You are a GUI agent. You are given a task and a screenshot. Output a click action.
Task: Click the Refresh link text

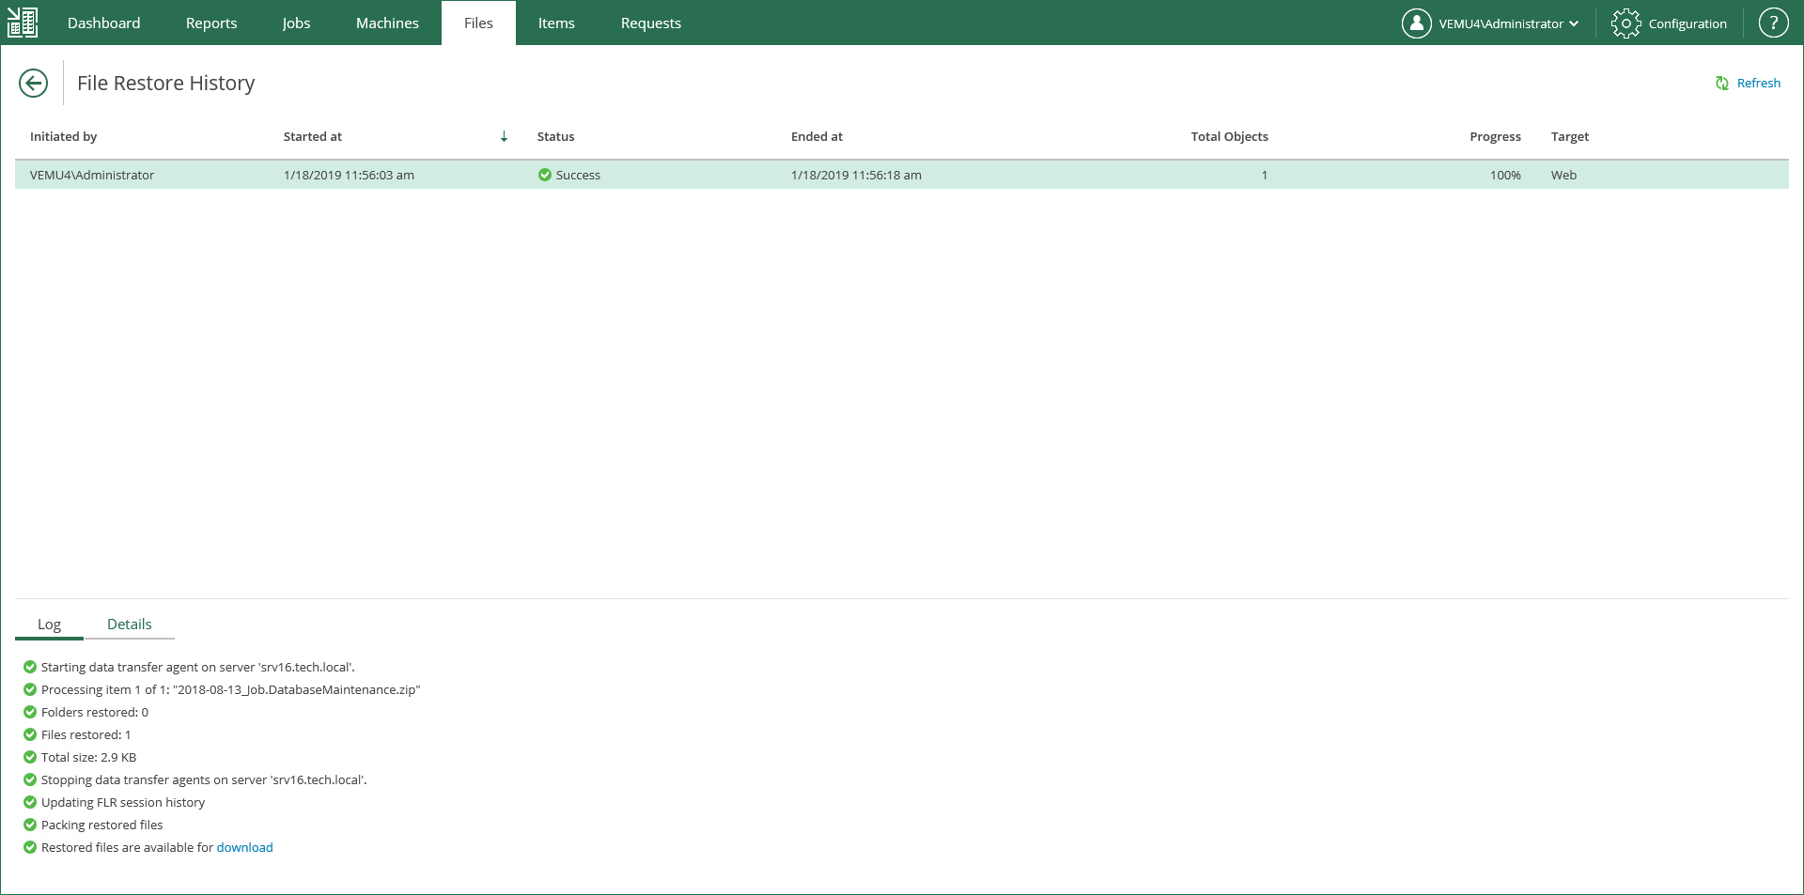tap(1758, 84)
